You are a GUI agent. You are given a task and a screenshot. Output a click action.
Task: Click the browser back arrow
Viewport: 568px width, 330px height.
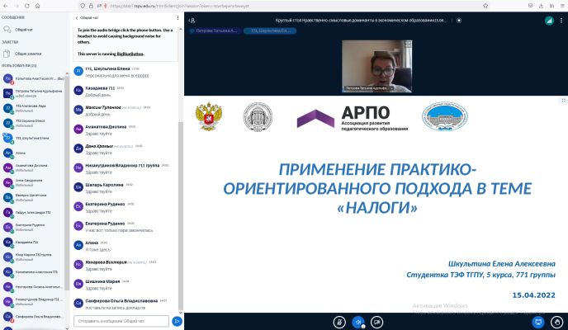tap(6, 6)
